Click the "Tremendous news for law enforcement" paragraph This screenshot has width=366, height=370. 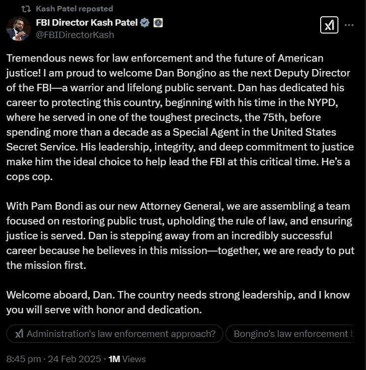click(180, 117)
